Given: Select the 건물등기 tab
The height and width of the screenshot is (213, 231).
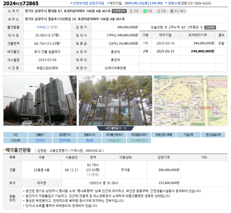Looking at the screenshot, I should pyautogui.click(x=40, y=135).
